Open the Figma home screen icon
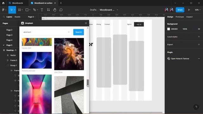 click(x=3, y=3)
